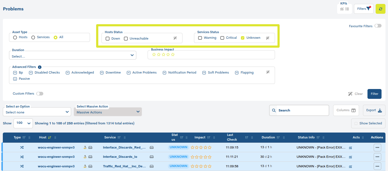Open the Select Massive Action dropdown

(x=108, y=112)
